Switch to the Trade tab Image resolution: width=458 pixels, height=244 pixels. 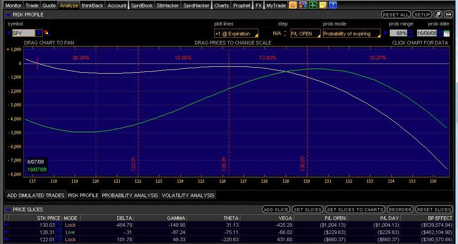[x=32, y=5]
